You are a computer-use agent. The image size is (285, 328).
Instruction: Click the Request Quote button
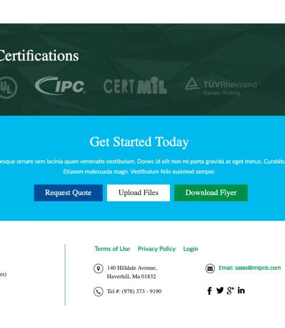(x=68, y=193)
